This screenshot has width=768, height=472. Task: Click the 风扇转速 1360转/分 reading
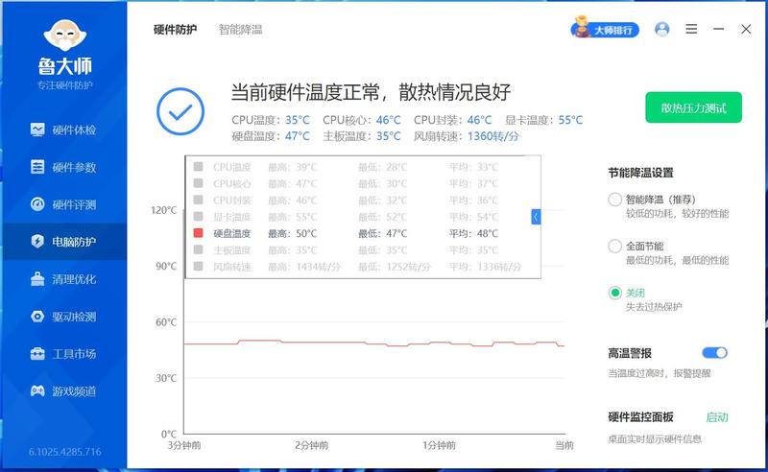tap(466, 136)
